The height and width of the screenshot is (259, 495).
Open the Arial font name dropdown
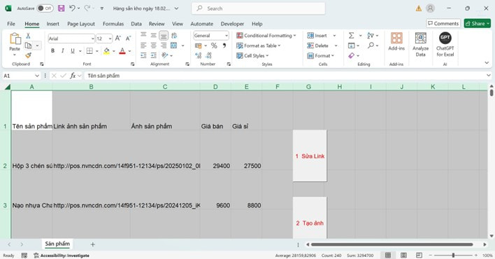coord(93,38)
